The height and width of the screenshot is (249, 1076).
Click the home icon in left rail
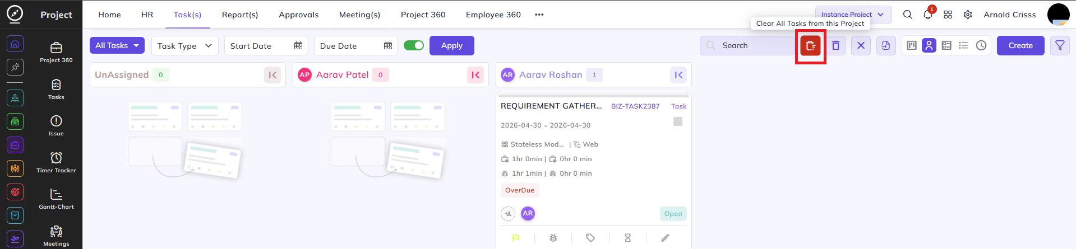click(15, 44)
